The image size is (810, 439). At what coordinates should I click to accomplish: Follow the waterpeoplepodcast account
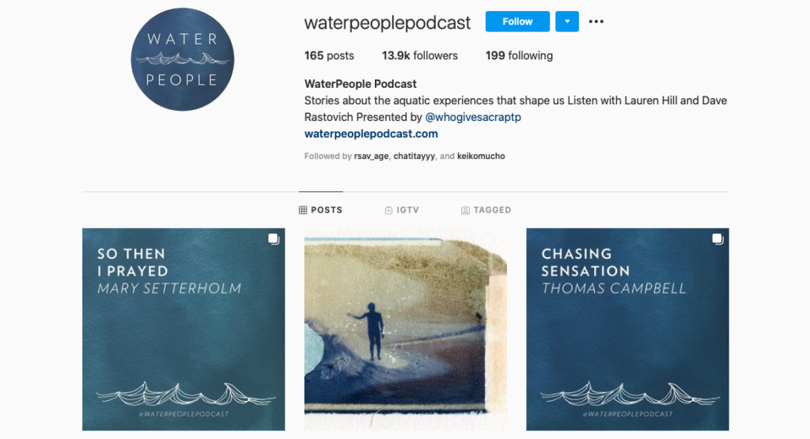[x=517, y=21]
